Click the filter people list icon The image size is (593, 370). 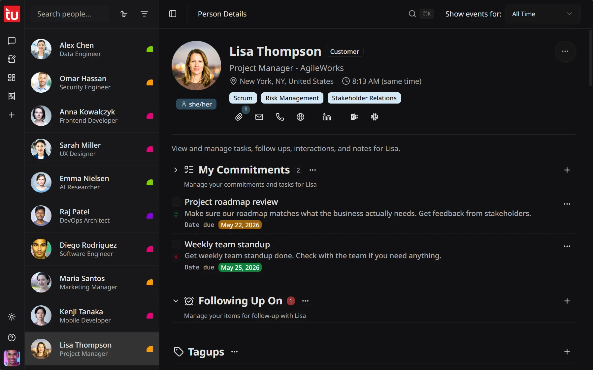click(x=144, y=14)
